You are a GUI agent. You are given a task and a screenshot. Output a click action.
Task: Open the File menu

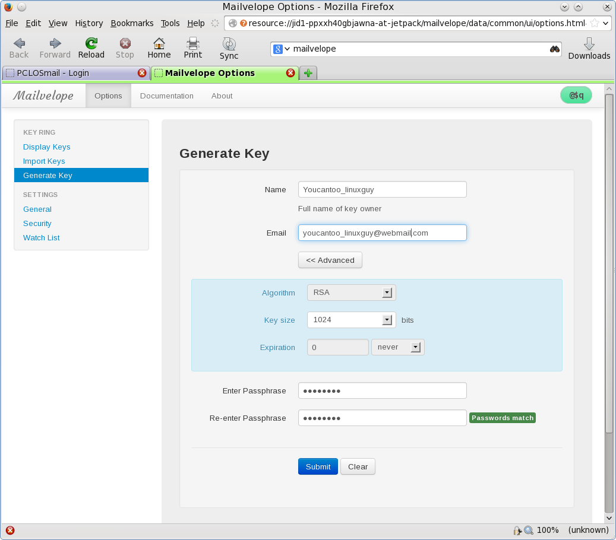pyautogui.click(x=12, y=23)
